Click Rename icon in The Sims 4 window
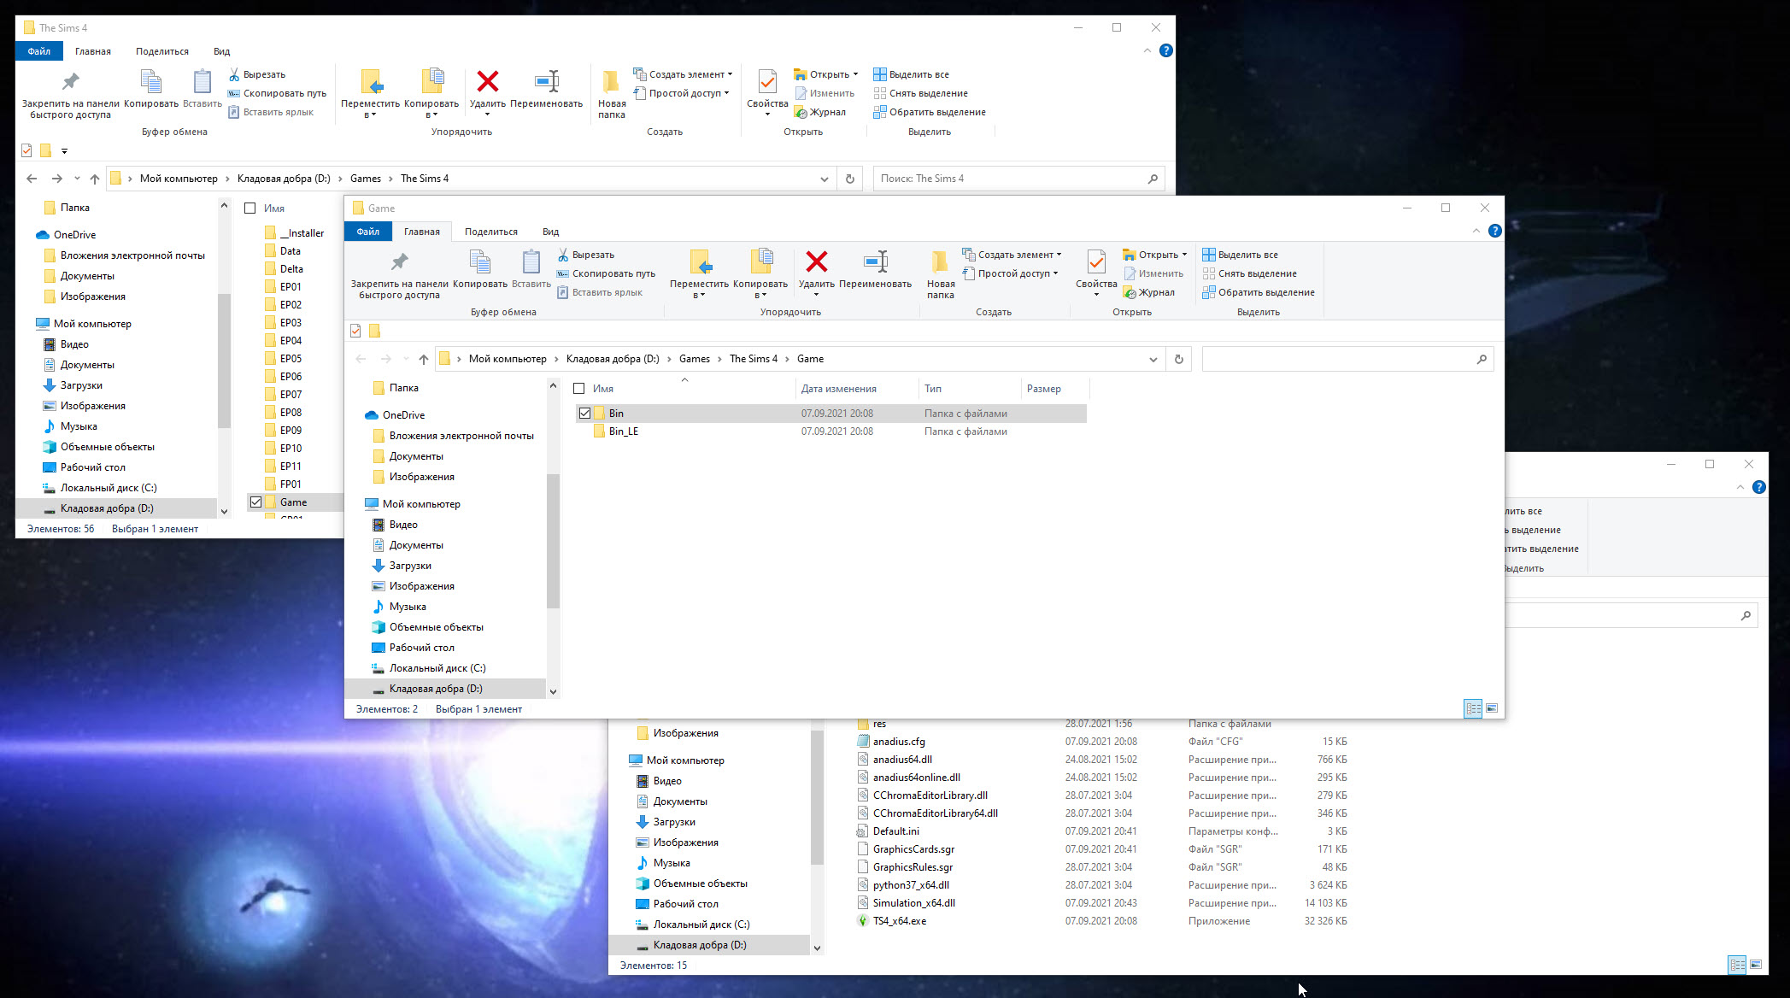Image resolution: width=1790 pixels, height=998 pixels. 547,81
